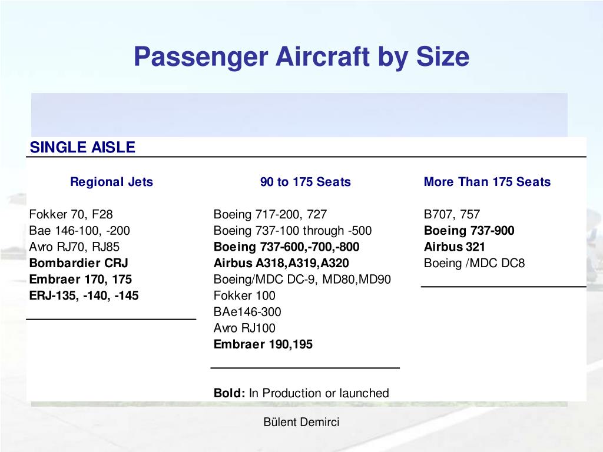Image resolution: width=603 pixels, height=452 pixels.
Task: Click the More Than 175 Seats header
Action: pyautogui.click(x=487, y=181)
